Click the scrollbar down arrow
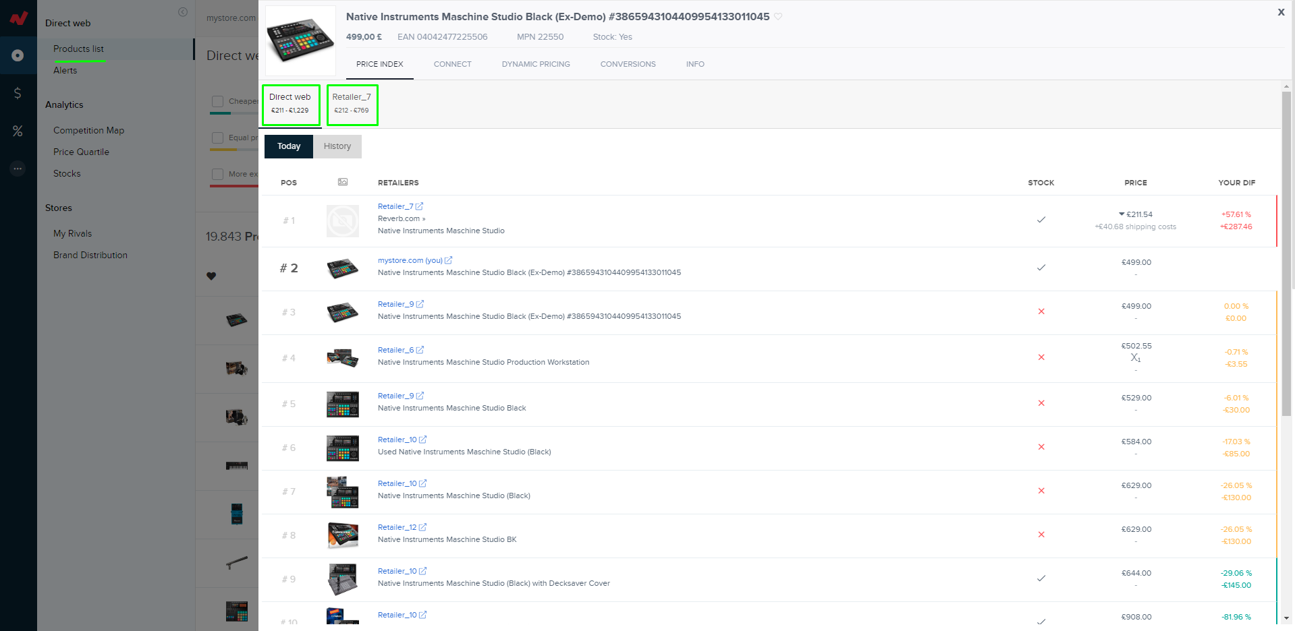 pyautogui.click(x=1286, y=618)
